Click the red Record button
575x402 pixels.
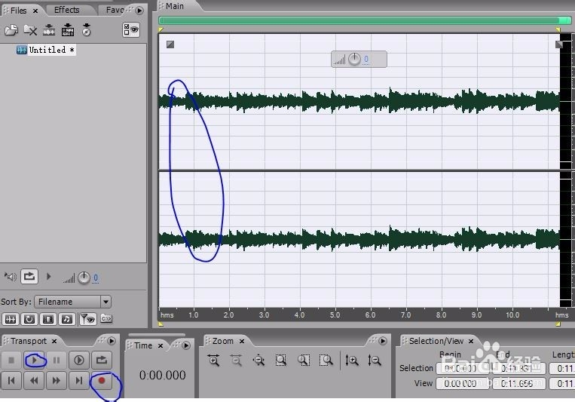tap(102, 380)
